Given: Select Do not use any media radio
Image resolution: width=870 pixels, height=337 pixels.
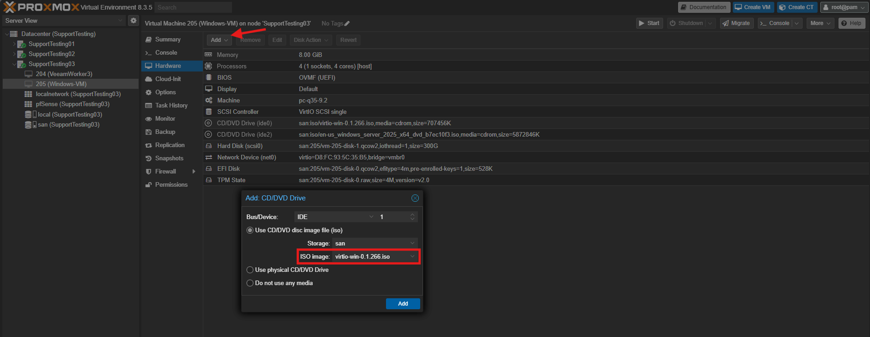Looking at the screenshot, I should (250, 283).
